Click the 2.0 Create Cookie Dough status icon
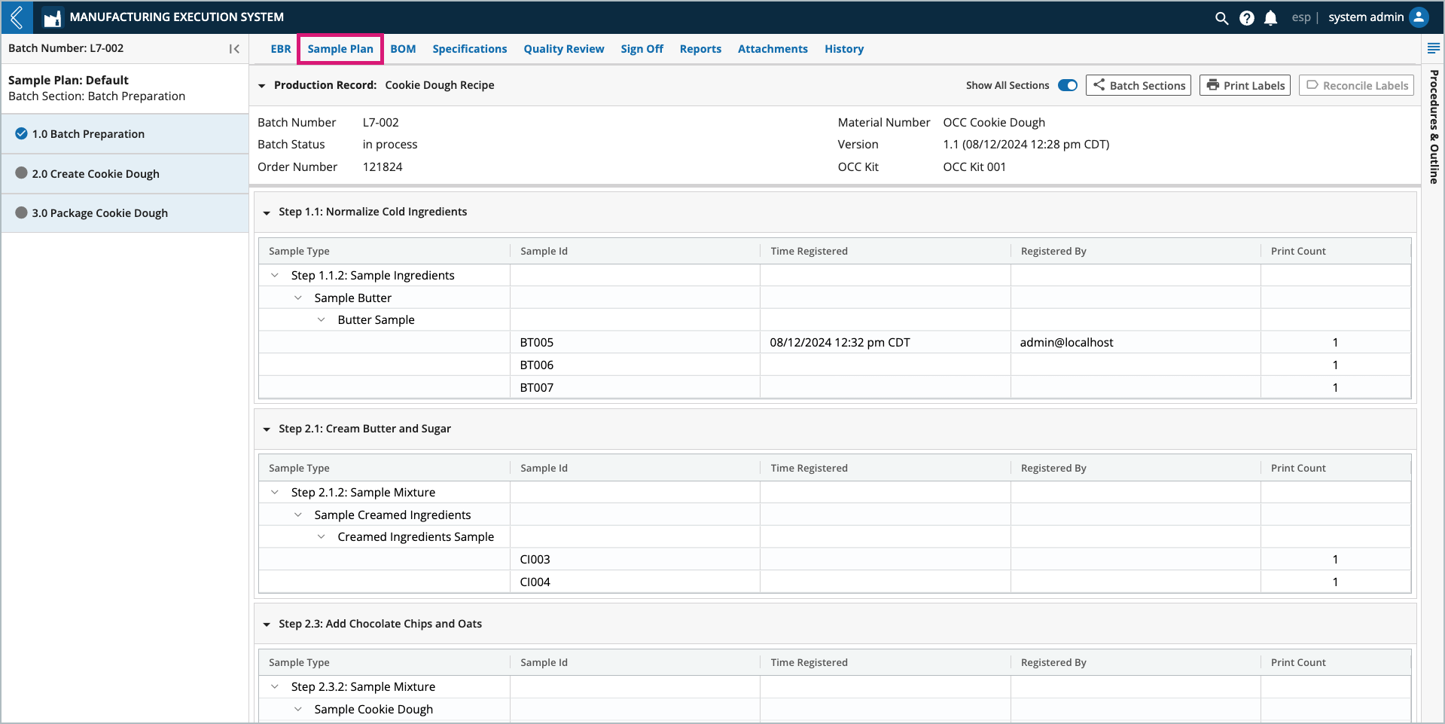Screen dimensions: 1445x724 click(x=21, y=173)
